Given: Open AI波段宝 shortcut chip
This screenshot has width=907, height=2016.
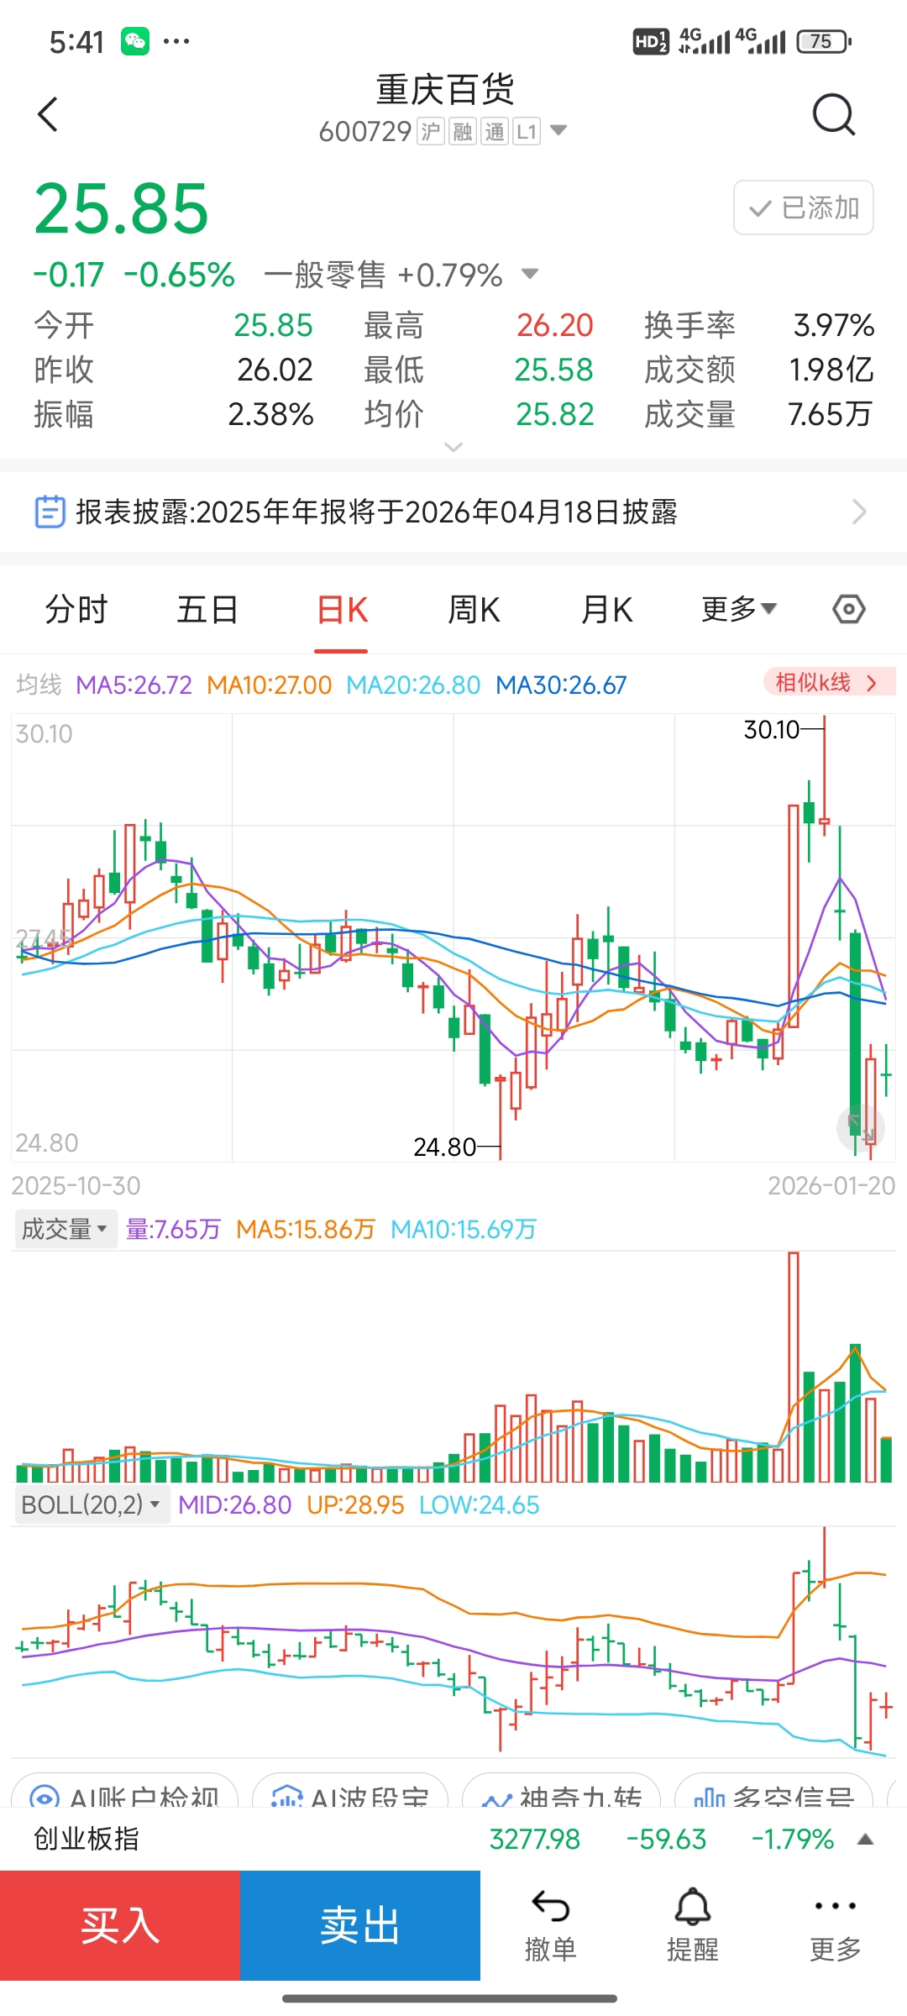Looking at the screenshot, I should [350, 1790].
